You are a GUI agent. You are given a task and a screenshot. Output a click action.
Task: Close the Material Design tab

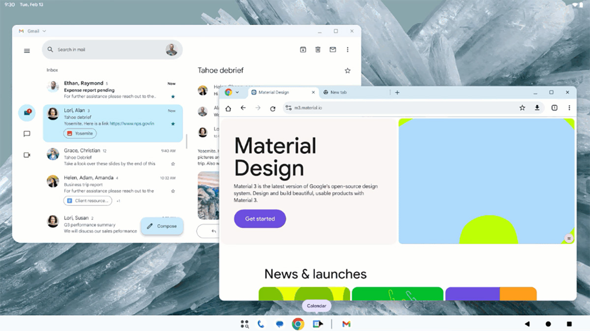point(313,92)
